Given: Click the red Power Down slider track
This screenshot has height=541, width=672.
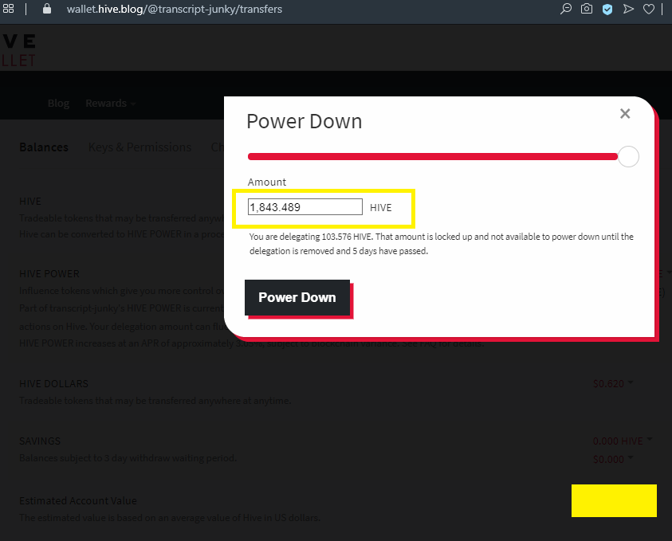Looking at the screenshot, I should (432, 157).
